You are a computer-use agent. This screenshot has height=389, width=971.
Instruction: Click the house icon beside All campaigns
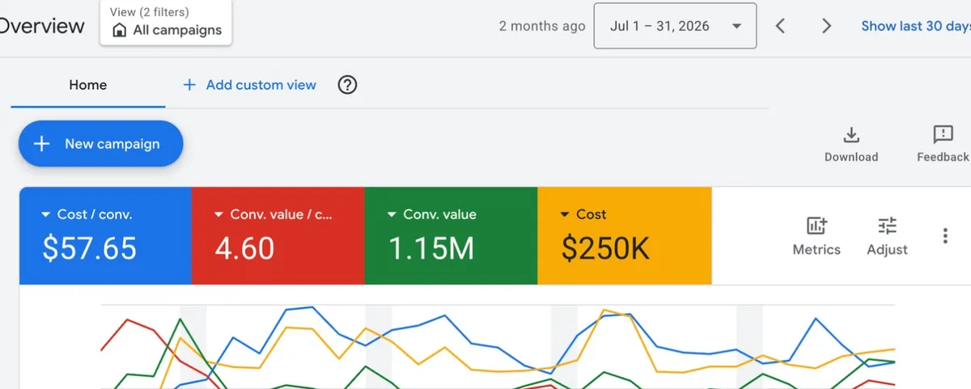click(x=119, y=31)
